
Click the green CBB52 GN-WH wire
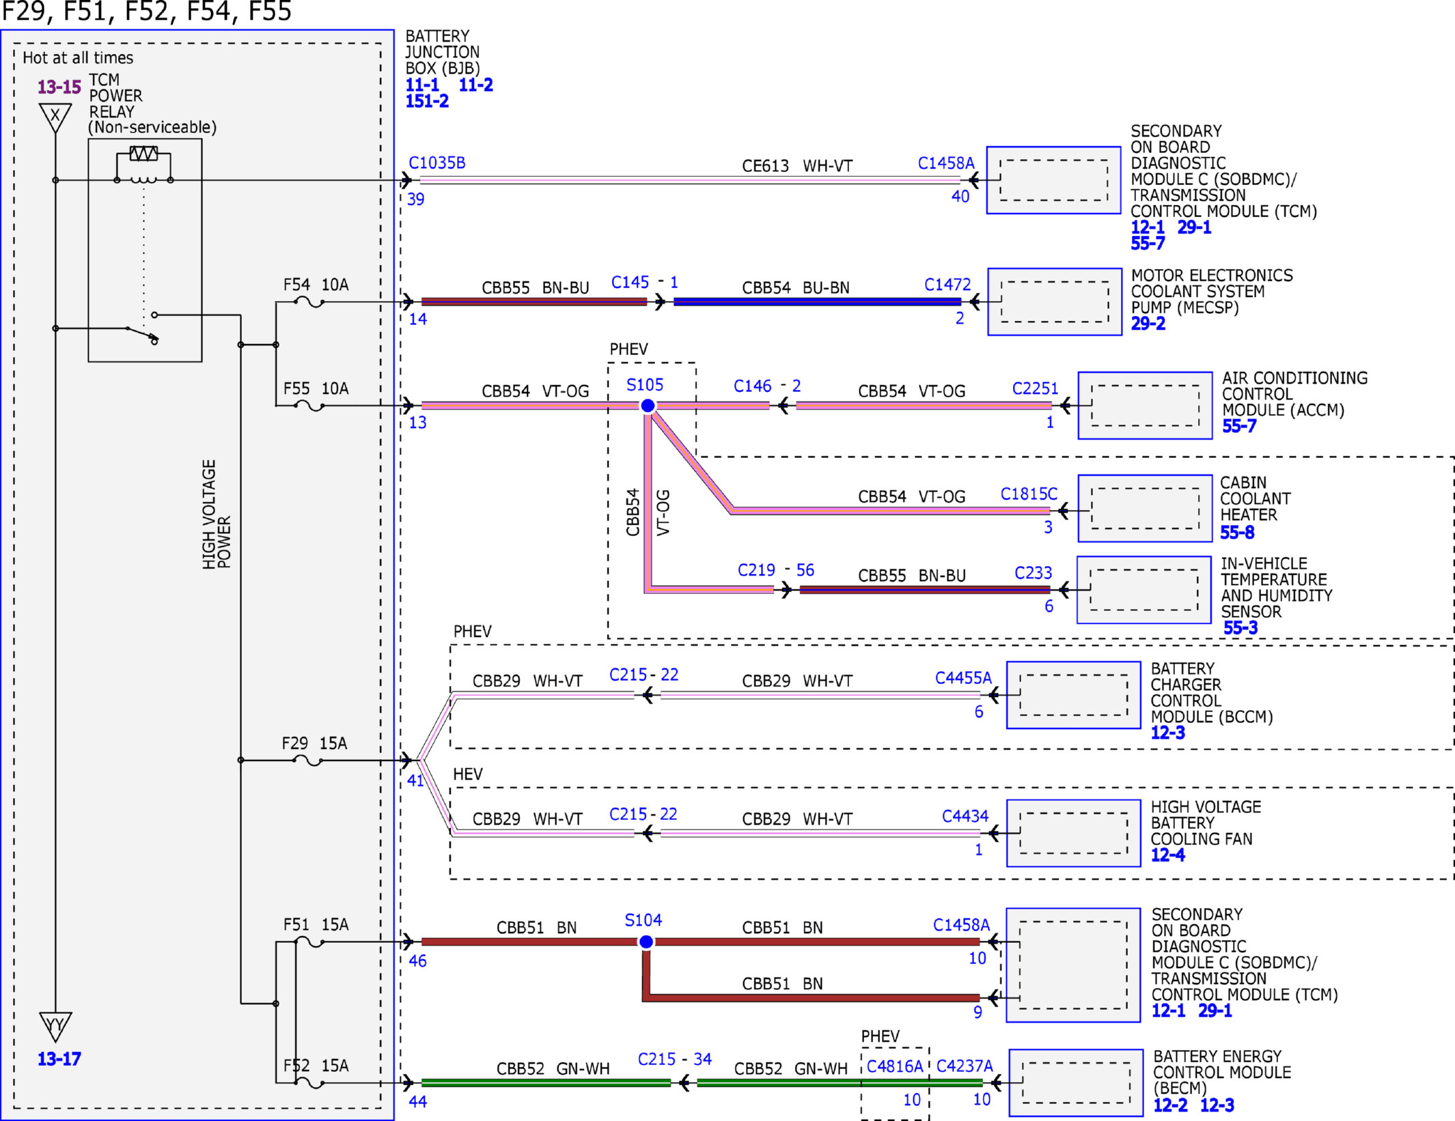point(546,1083)
